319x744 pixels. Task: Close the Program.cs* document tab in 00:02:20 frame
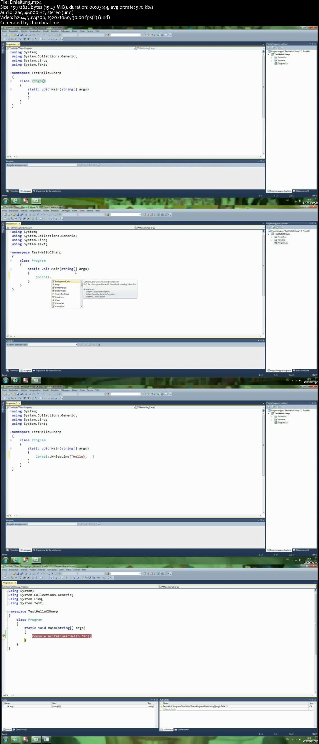(x=19, y=403)
